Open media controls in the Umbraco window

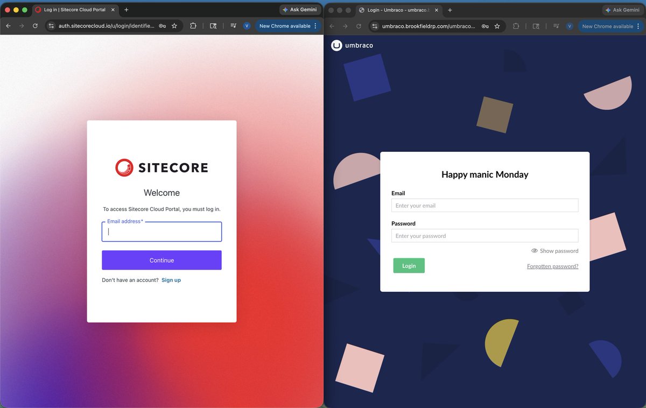pyautogui.click(x=556, y=26)
